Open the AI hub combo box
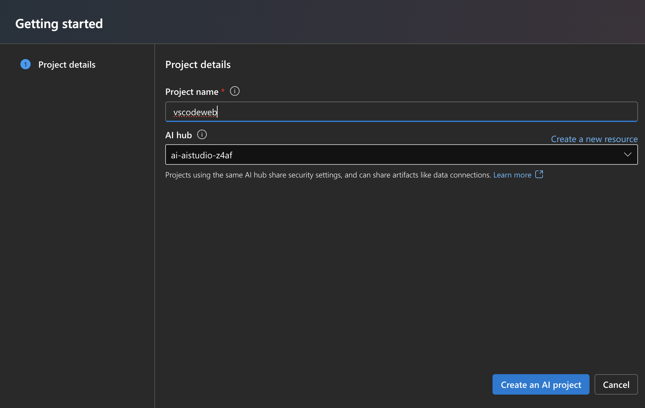Screen dimensions: 645x408 383,155
